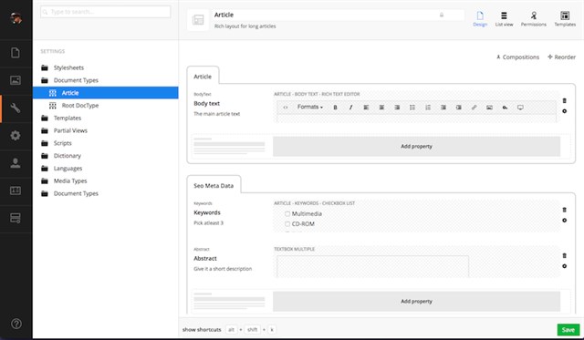
Task: Switch to the Design view
Action: pyautogui.click(x=480, y=19)
